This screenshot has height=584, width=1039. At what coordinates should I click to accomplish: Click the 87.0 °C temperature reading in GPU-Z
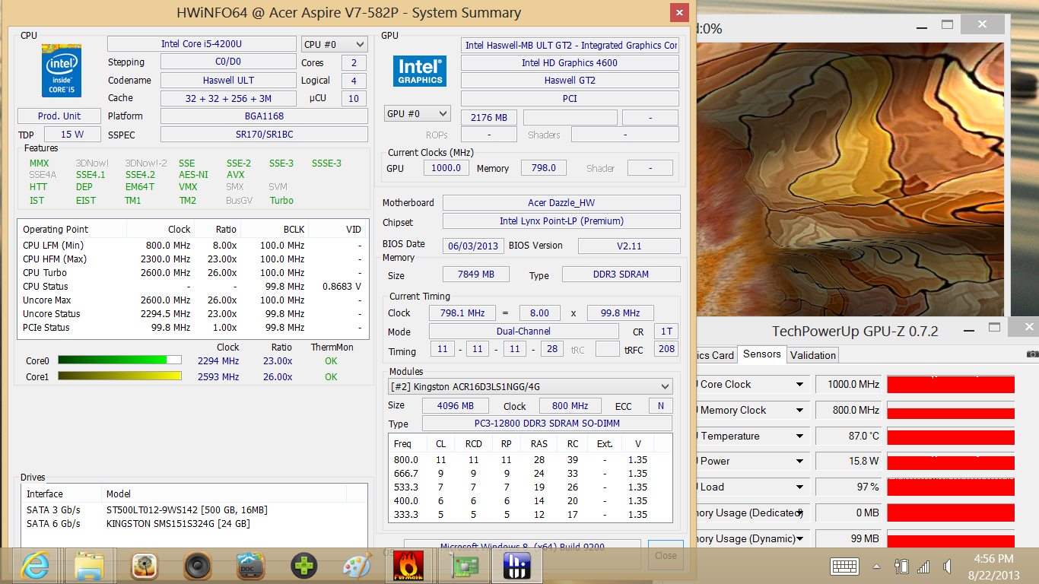(x=847, y=436)
